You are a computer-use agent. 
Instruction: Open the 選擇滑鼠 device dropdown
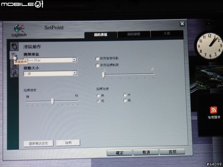click(74, 59)
